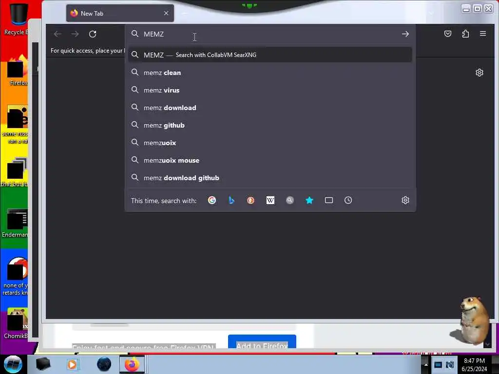
Task: Search History with the clock icon
Action: tap(348, 200)
